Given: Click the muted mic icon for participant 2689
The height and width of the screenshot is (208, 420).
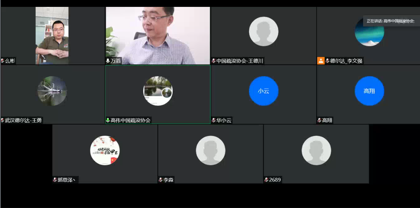Looking at the screenshot, I should [266, 180].
